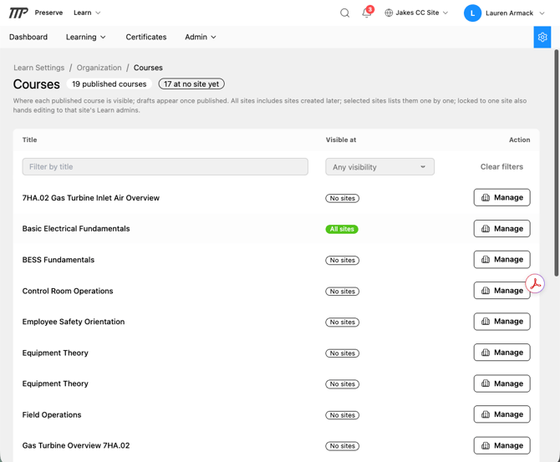Click the blue settings gear icon
The height and width of the screenshot is (462, 560).
(542, 37)
